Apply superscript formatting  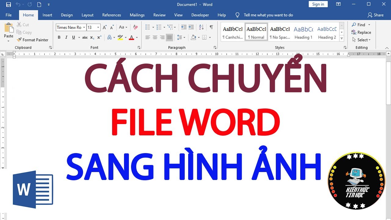tap(99, 38)
